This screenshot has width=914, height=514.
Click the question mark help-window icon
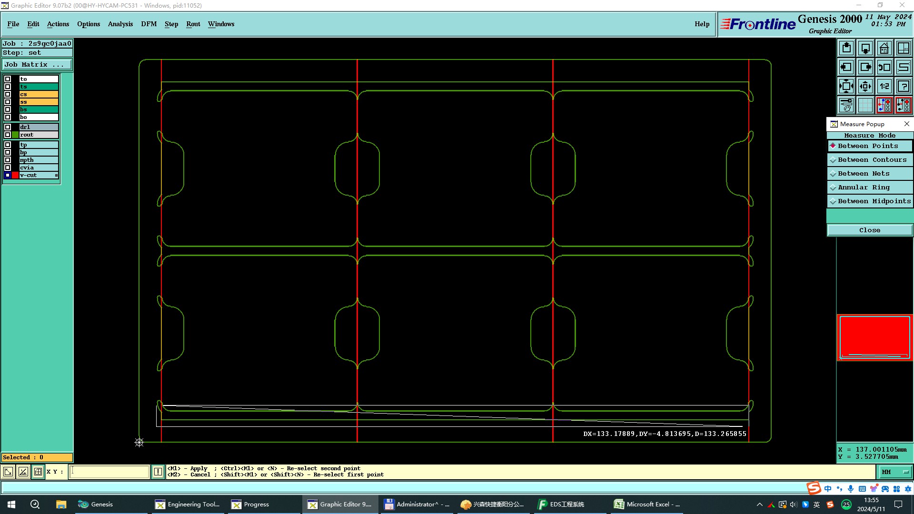point(903,86)
